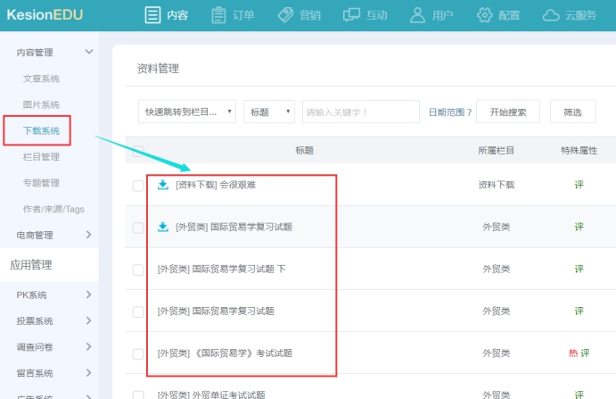This screenshot has height=399, width=616.
Task: Open [外贸类] 国际贸易学复习试题 下 entry
Action: [222, 270]
